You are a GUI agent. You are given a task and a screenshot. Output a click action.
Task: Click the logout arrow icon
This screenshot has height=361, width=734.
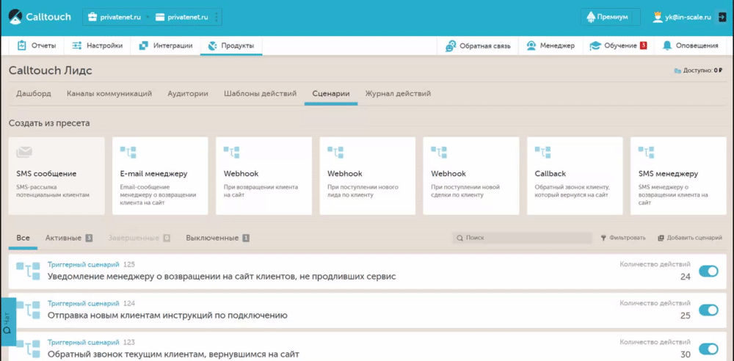(722, 18)
